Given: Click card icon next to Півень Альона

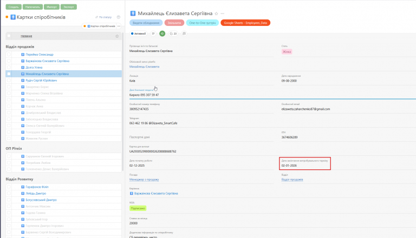Looking at the screenshot, I should pyautogui.click(x=23, y=100).
